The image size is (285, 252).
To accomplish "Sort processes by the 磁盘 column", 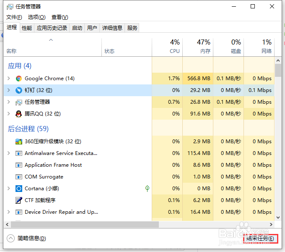I will coord(228,47).
